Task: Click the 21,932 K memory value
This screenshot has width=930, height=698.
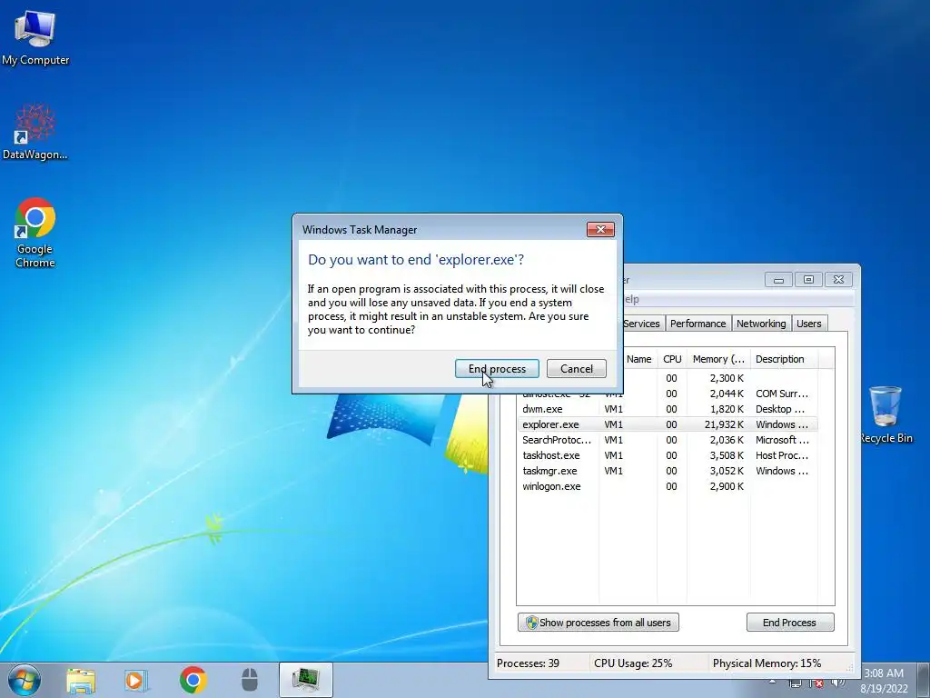Action: [x=724, y=424]
